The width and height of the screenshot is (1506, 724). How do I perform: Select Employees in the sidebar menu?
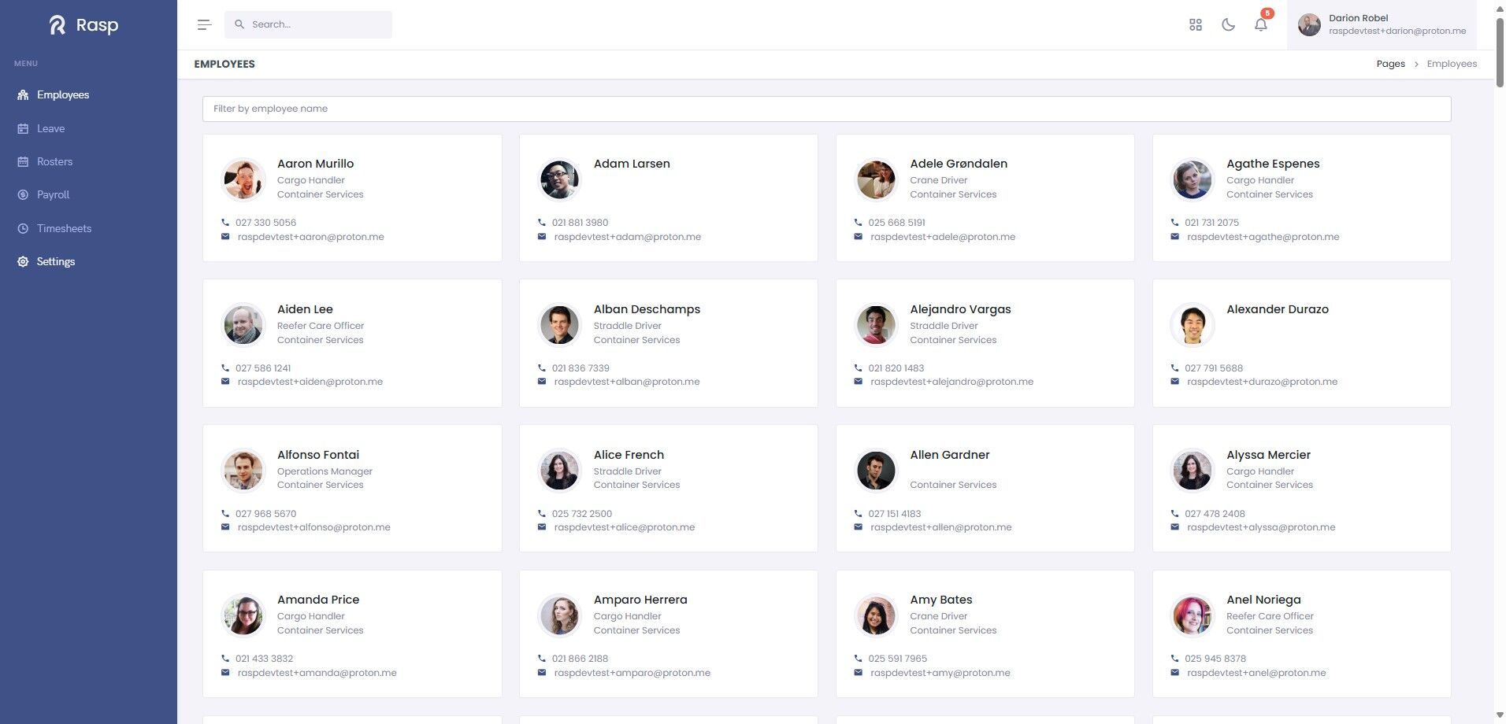[x=63, y=94]
